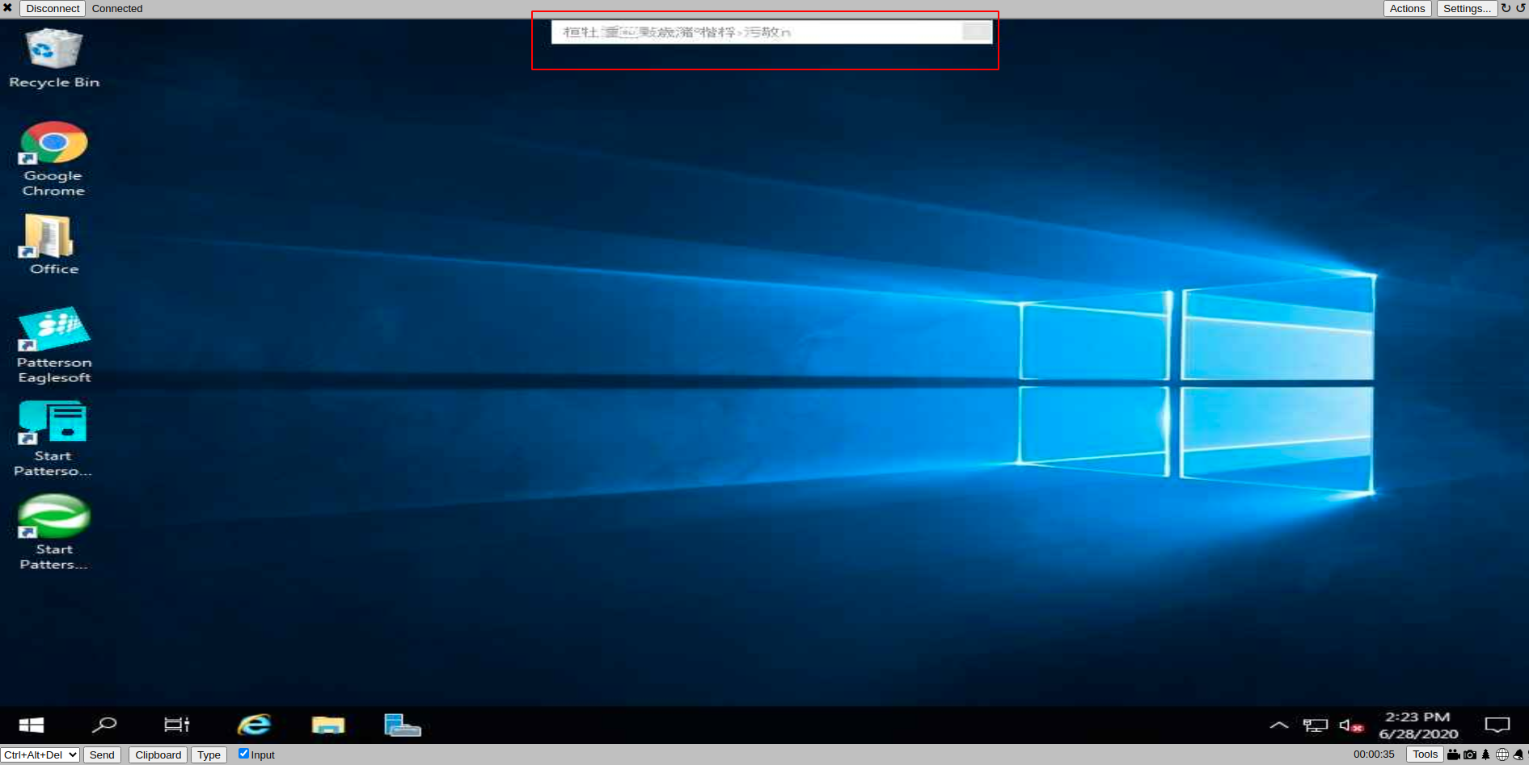This screenshot has width=1529, height=765.
Task: Close the session with the X icon
Action: point(7,8)
